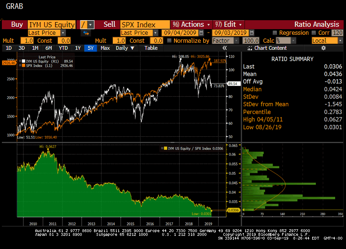Click the Percentile label
Viewport: 346px width, 249px height.
[x=257, y=112]
